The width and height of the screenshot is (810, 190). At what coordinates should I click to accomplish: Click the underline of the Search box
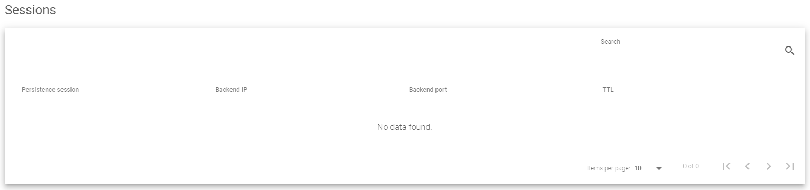pyautogui.click(x=699, y=63)
